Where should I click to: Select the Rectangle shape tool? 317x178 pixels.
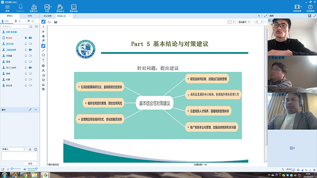tap(44, 55)
